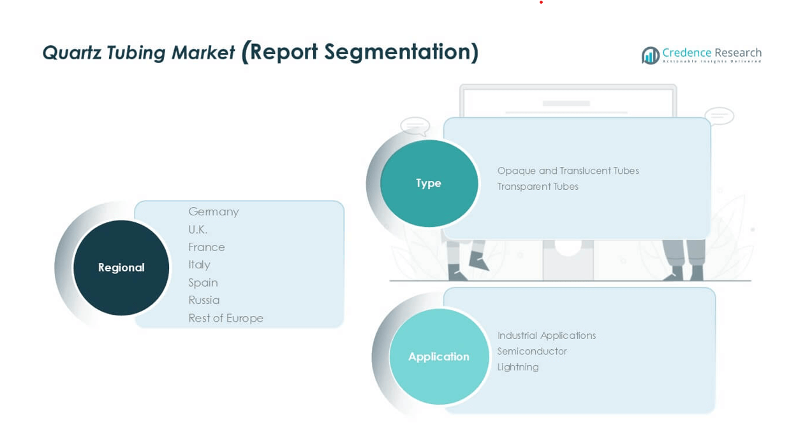Select Germany in the regional list
Image resolution: width=805 pixels, height=439 pixels.
(x=213, y=212)
